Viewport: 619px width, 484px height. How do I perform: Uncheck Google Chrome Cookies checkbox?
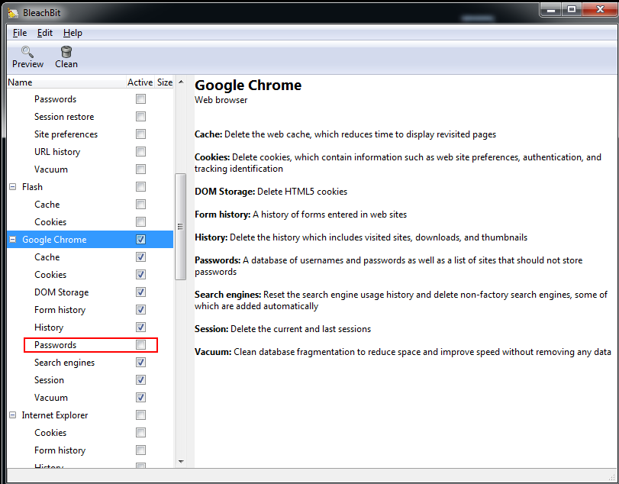[140, 274]
